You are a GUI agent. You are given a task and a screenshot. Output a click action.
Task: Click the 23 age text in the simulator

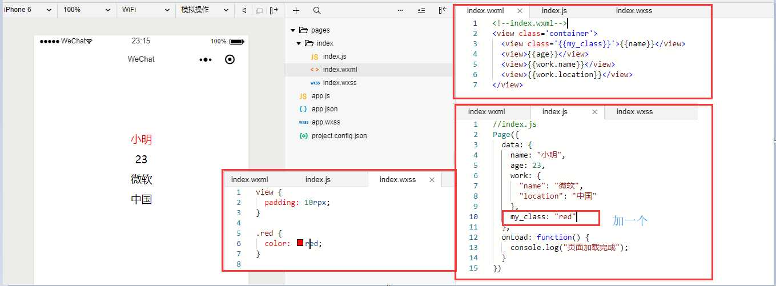[x=141, y=160]
